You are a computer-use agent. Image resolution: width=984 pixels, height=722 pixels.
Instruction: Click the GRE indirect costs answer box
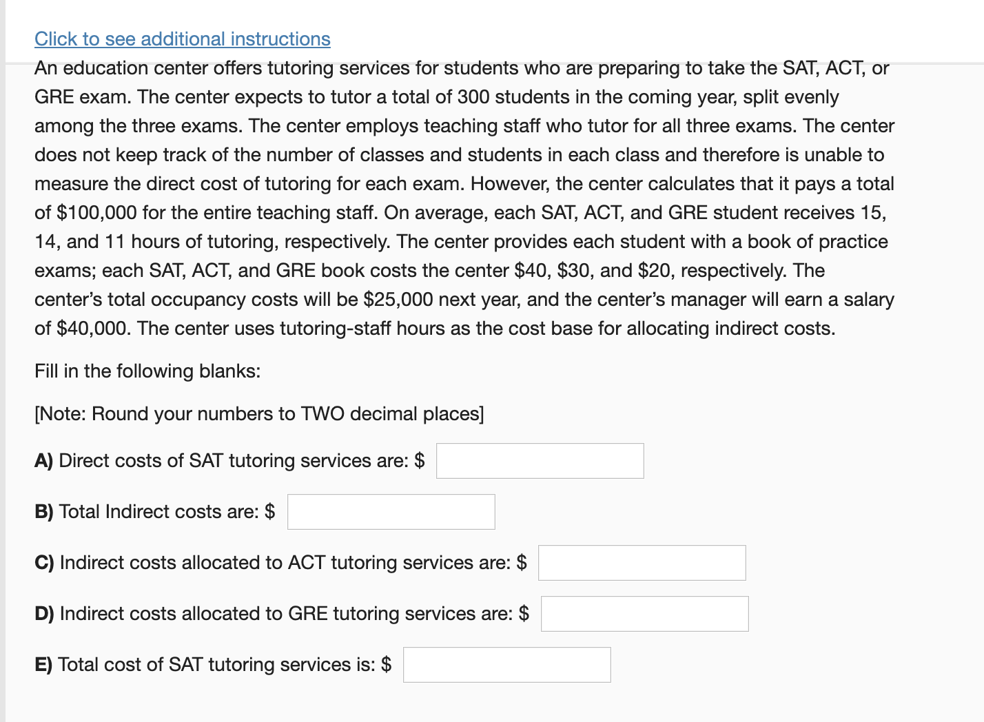[x=644, y=613]
